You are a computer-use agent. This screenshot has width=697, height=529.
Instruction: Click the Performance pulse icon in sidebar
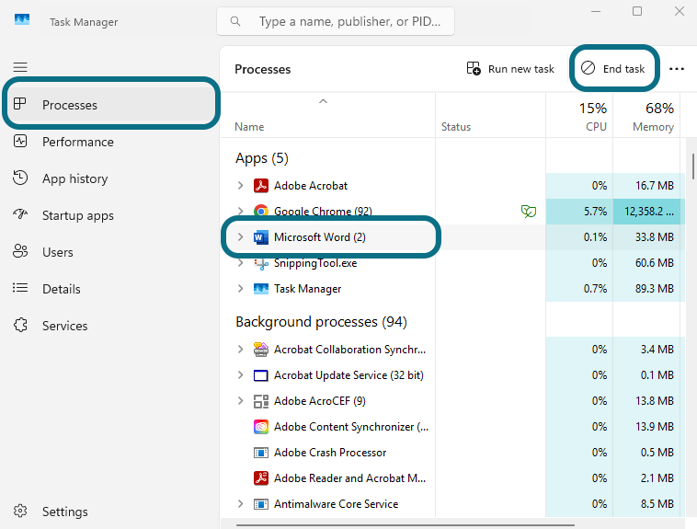pyautogui.click(x=20, y=141)
